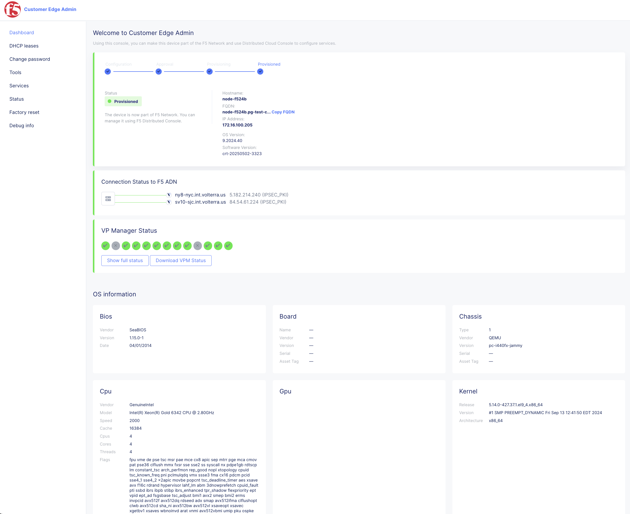Image resolution: width=630 pixels, height=514 pixels.
Task: Click the CPU cache value 16384
Action: (136, 429)
